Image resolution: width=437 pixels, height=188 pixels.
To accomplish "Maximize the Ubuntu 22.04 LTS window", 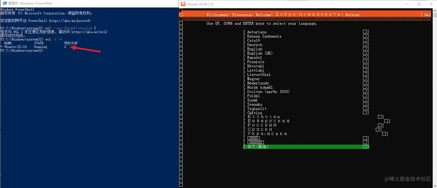I will (x=419, y=4).
